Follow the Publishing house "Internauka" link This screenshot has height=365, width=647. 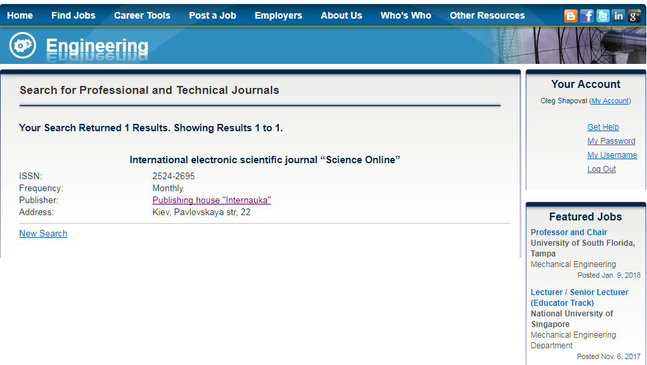211,200
